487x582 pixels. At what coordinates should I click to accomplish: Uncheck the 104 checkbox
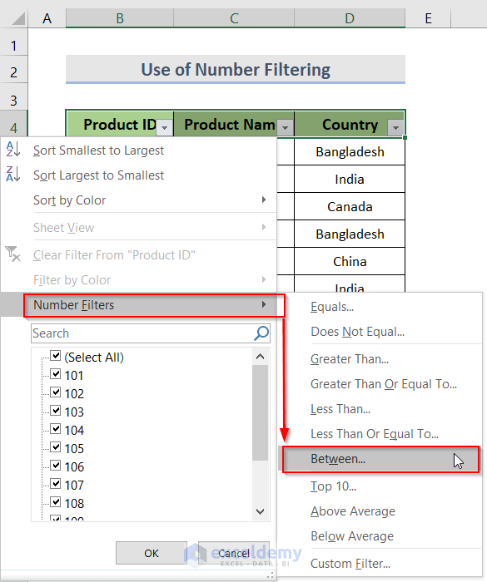point(56,429)
